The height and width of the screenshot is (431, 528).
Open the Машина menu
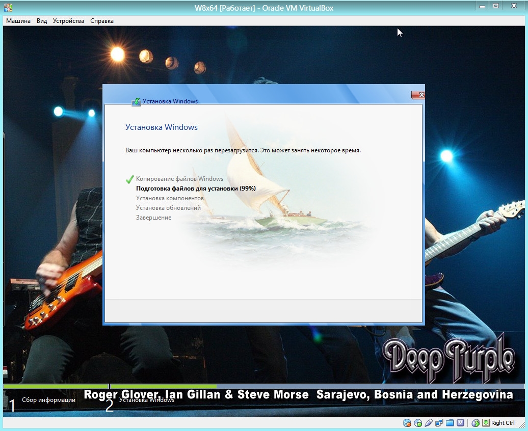(18, 21)
